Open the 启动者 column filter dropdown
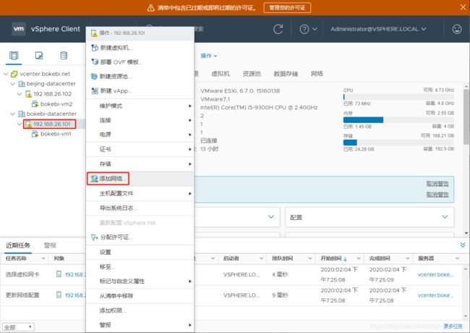 [261, 258]
